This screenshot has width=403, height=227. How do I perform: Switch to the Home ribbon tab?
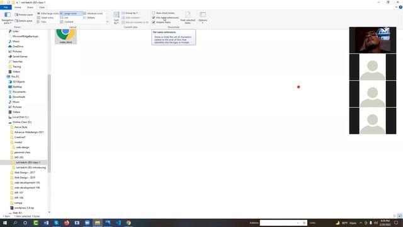pos(18,8)
